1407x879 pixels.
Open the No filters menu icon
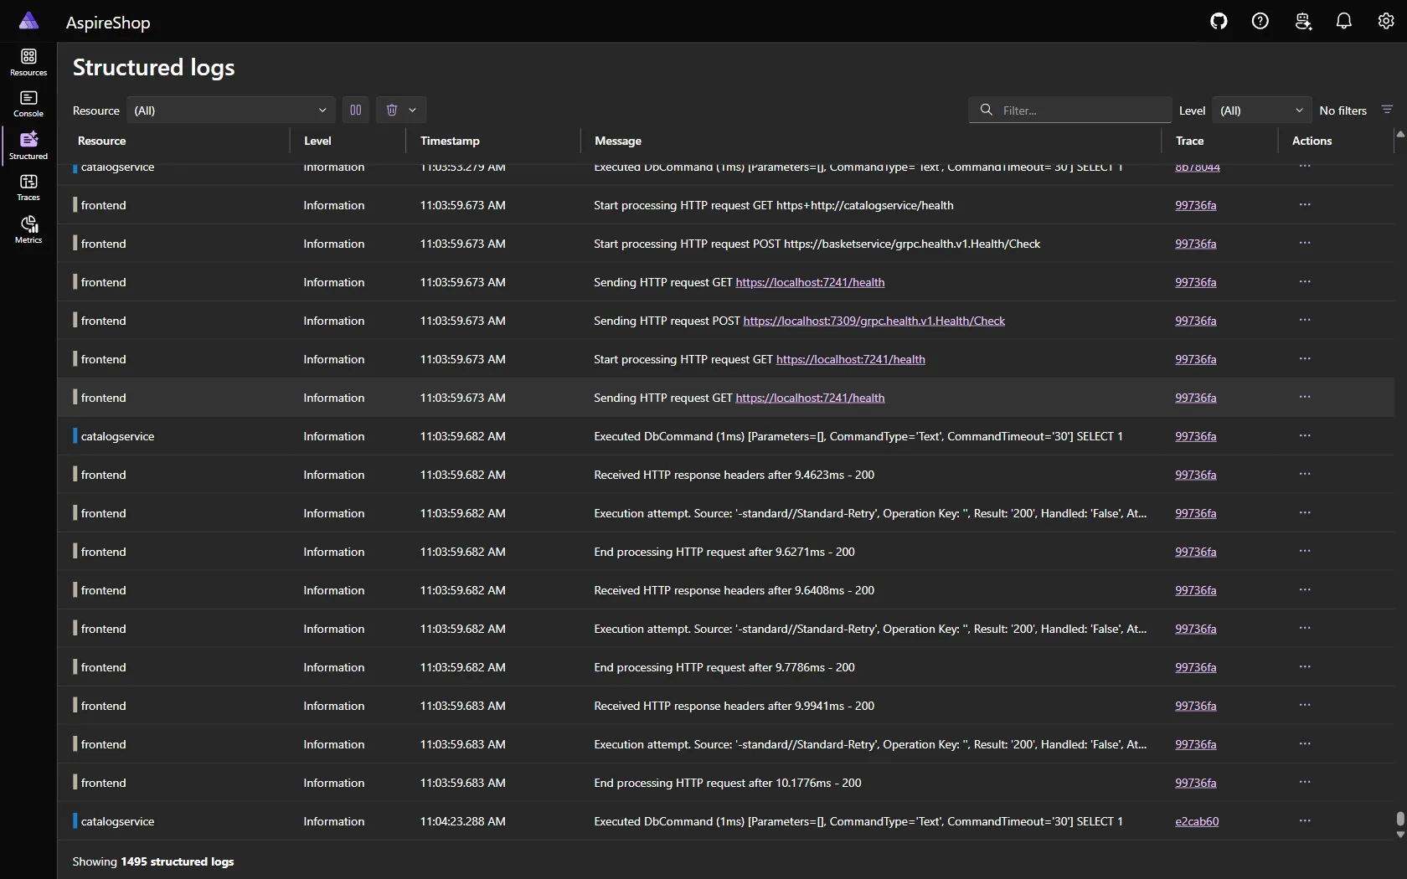coord(1387,110)
